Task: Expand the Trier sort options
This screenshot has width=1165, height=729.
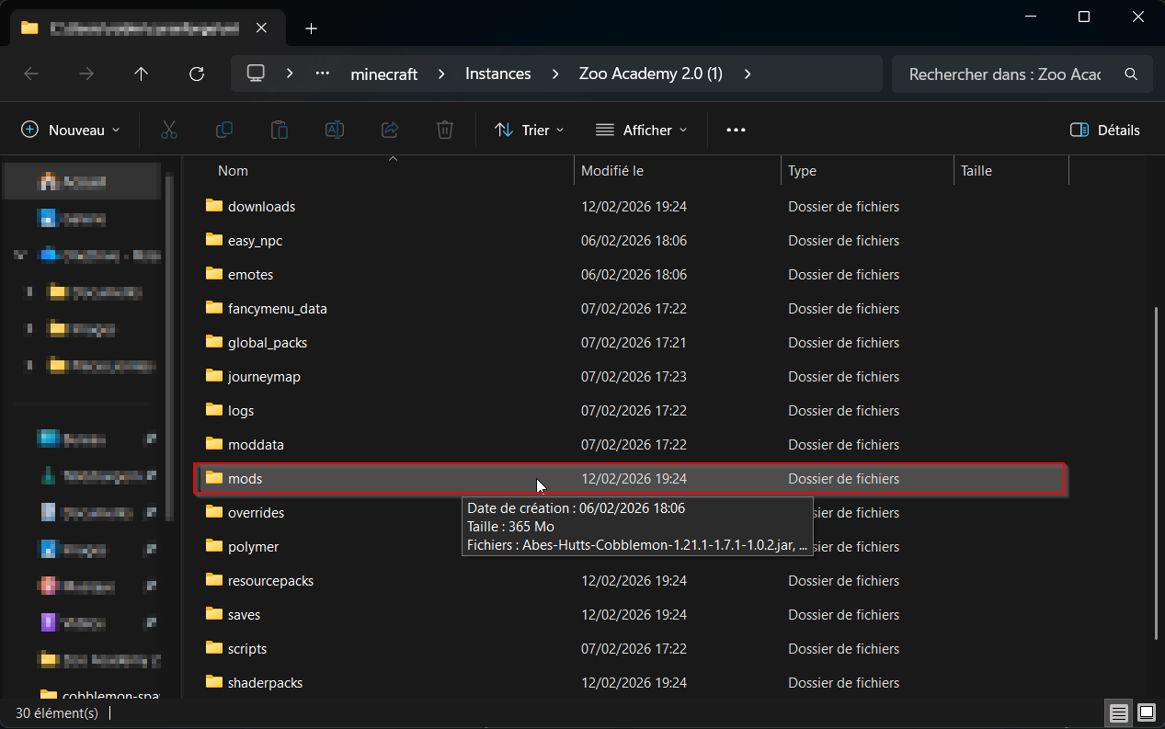Action: tap(530, 130)
